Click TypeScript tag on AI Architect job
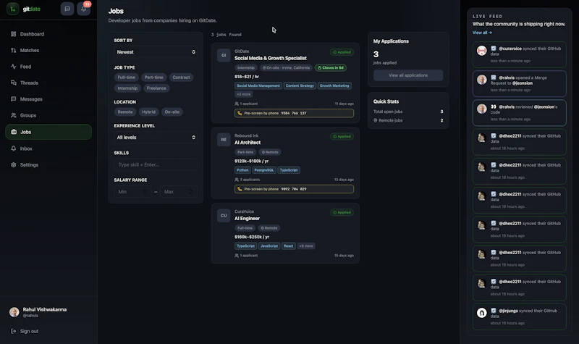579x344 pixels. 289,170
